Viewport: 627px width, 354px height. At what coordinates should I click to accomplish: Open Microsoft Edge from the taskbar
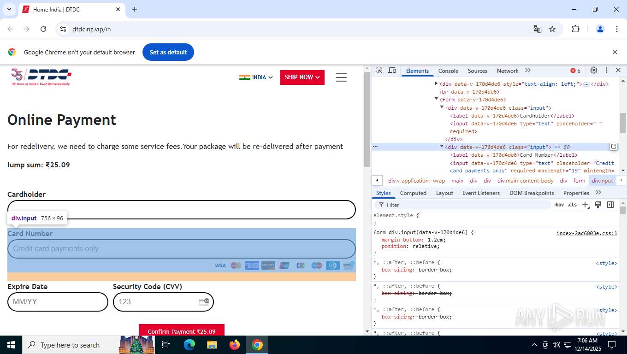[x=189, y=345]
